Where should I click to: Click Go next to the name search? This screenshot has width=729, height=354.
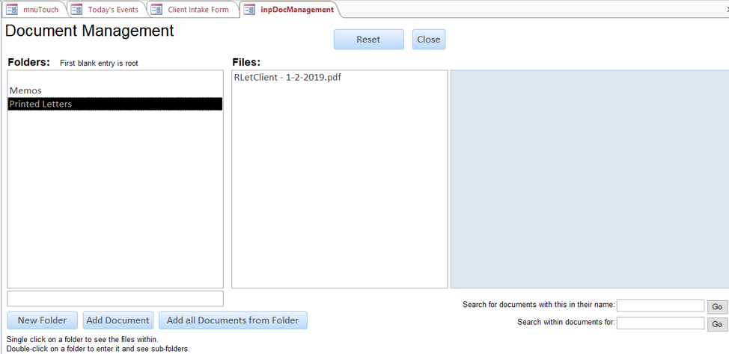click(x=716, y=307)
